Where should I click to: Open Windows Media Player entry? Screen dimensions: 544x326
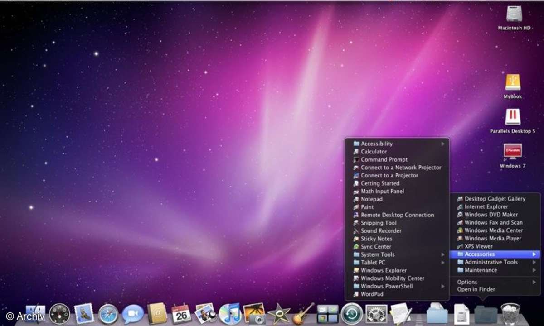pyautogui.click(x=493, y=238)
